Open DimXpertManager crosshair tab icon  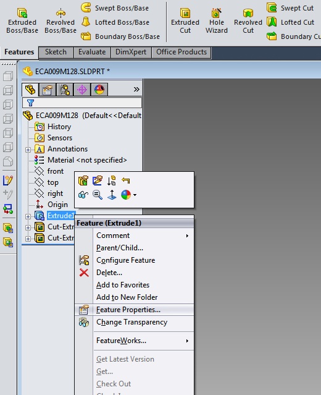(82, 90)
